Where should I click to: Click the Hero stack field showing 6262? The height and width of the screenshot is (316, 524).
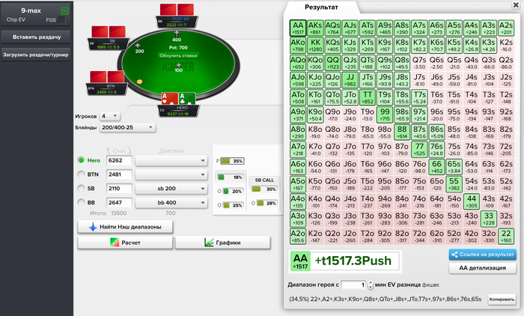[x=119, y=160]
